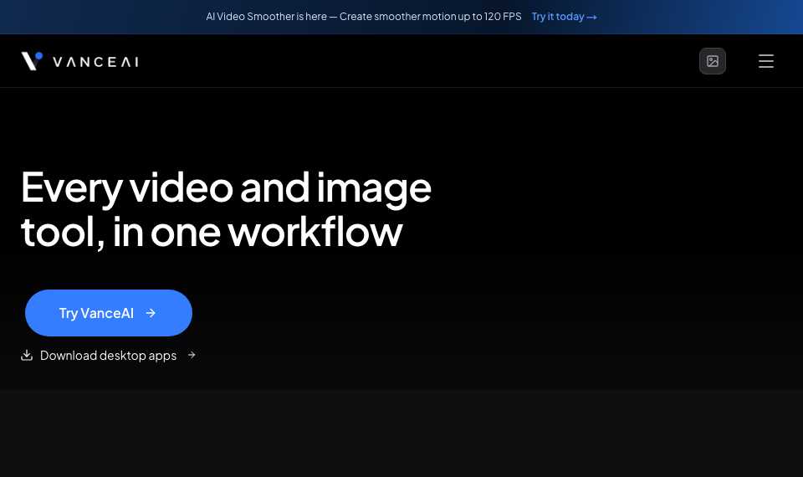This screenshot has height=477, width=803.
Task: Click the VanceAI logo
Action: [x=80, y=61]
